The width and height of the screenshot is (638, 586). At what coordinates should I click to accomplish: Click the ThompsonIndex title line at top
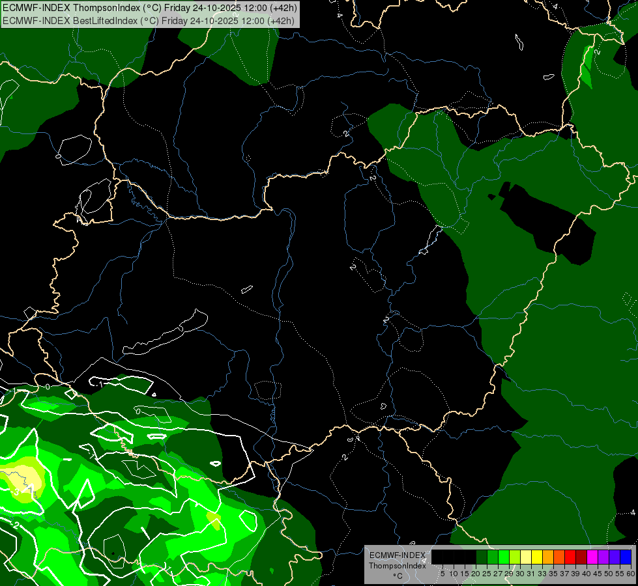150,7
